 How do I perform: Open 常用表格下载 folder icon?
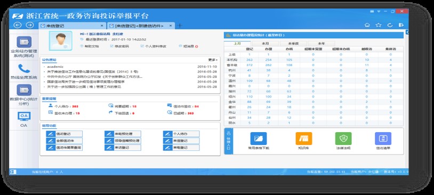(259, 139)
